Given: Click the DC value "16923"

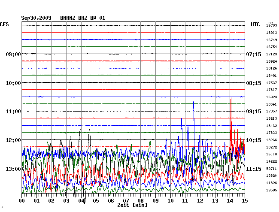Looking at the screenshot, I should (x=272, y=97).
